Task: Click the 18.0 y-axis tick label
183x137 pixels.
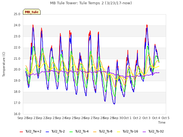Action: pyautogui.click(x=17, y=92)
